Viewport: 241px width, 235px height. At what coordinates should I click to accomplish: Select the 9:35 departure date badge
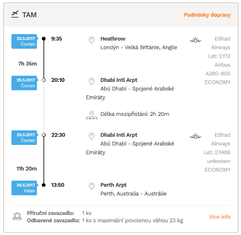point(25,41)
